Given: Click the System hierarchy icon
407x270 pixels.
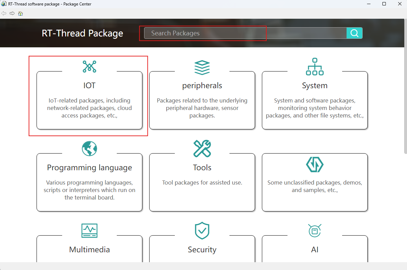Looking at the screenshot, I should coord(314,66).
